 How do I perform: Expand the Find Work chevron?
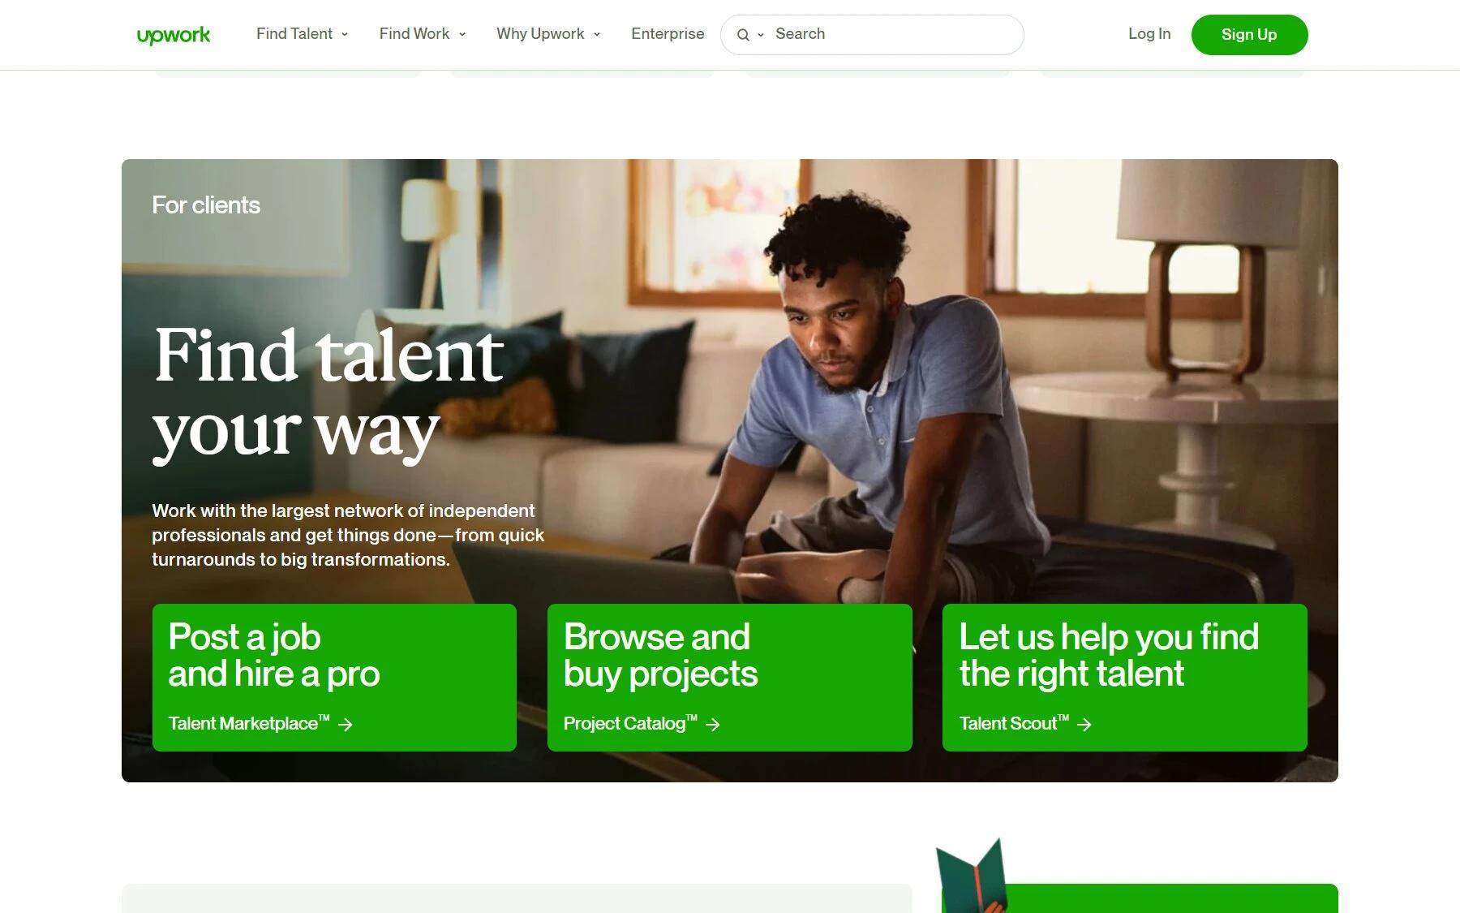click(462, 34)
